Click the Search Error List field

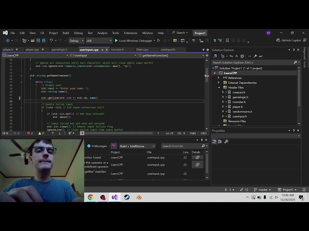(x=185, y=146)
